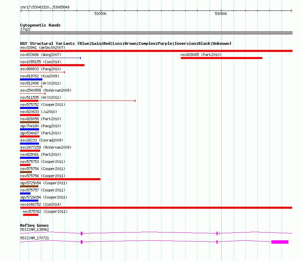Click the DGV Structural Variants track title

click(x=126, y=43)
